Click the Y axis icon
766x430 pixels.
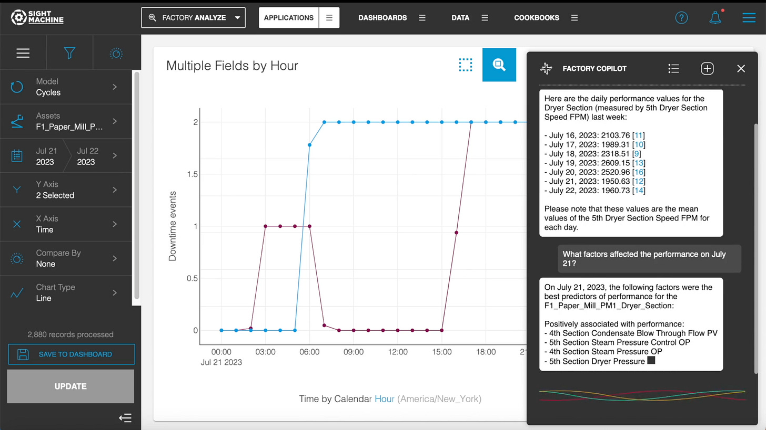pos(17,190)
